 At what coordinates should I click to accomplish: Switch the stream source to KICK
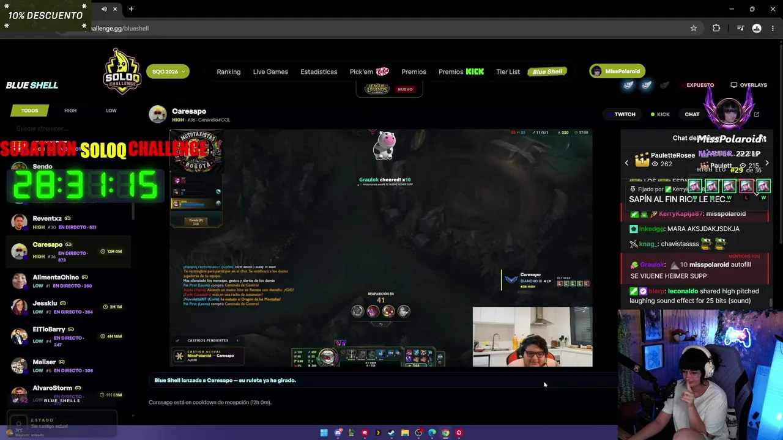coord(660,114)
